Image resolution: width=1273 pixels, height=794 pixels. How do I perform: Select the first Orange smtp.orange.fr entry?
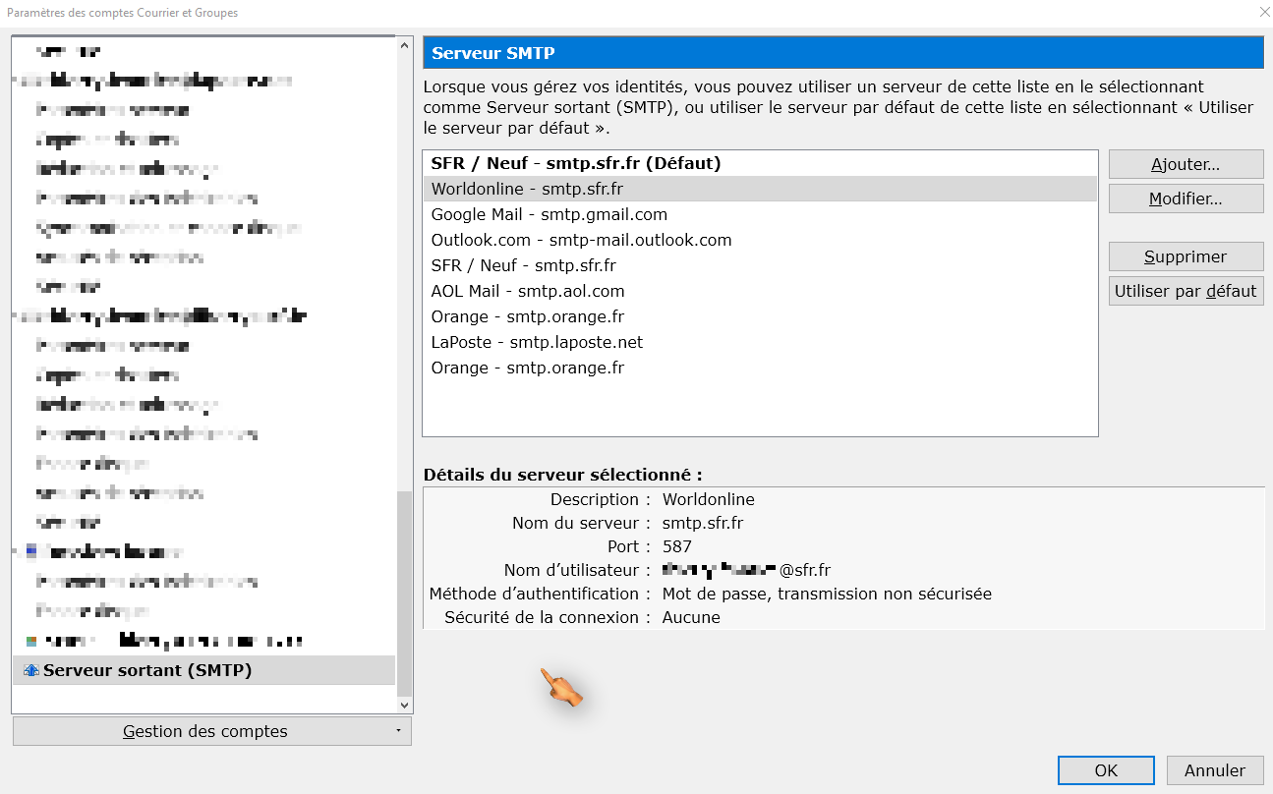(x=528, y=315)
